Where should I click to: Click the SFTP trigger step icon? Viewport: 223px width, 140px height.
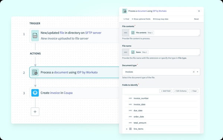click(x=35, y=36)
